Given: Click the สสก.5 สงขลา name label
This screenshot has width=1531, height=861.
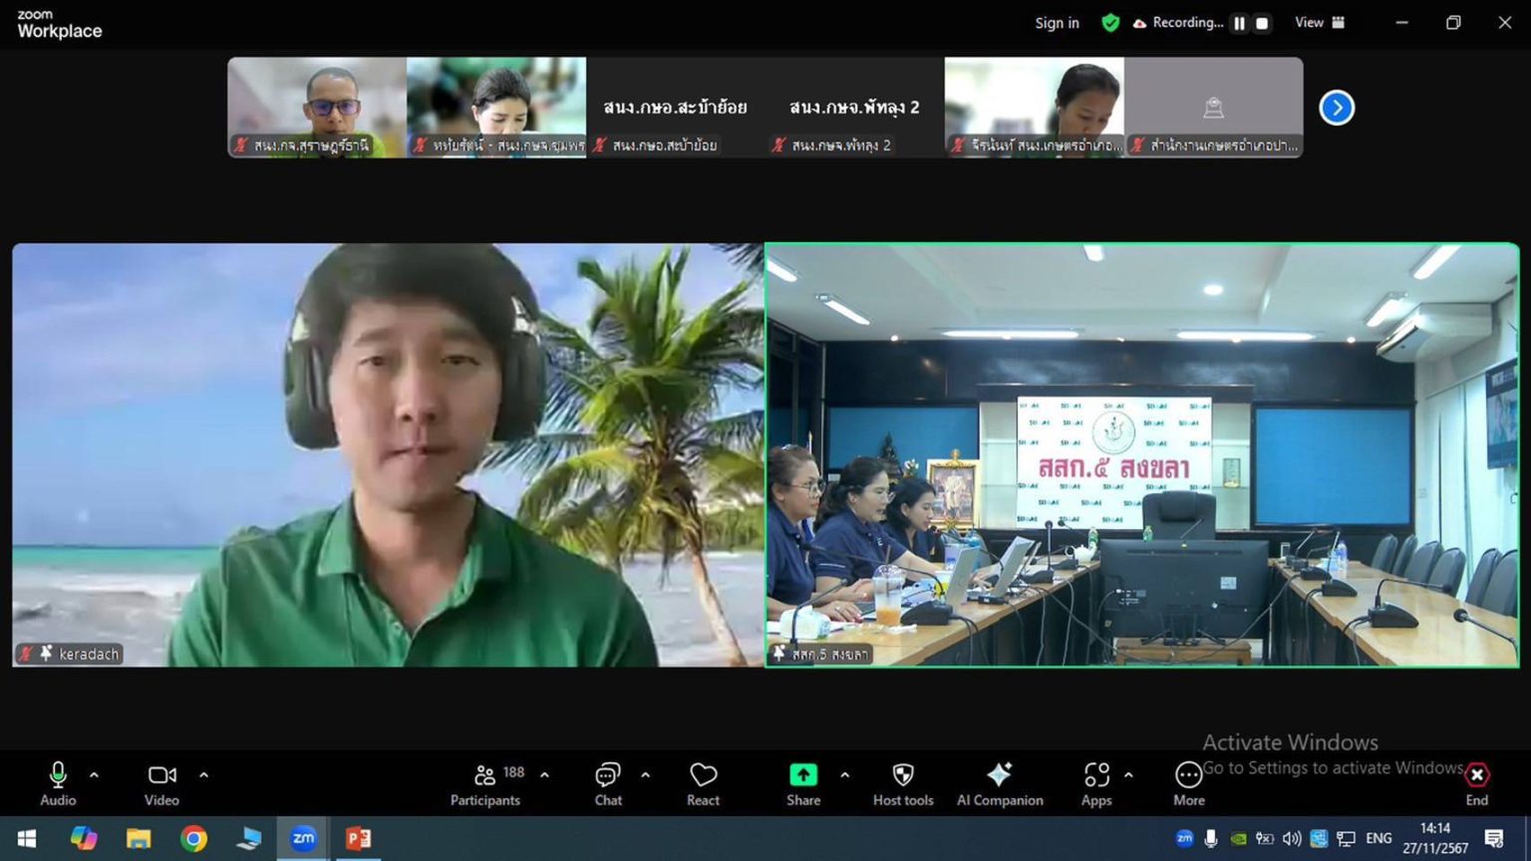Looking at the screenshot, I should pyautogui.click(x=829, y=654).
